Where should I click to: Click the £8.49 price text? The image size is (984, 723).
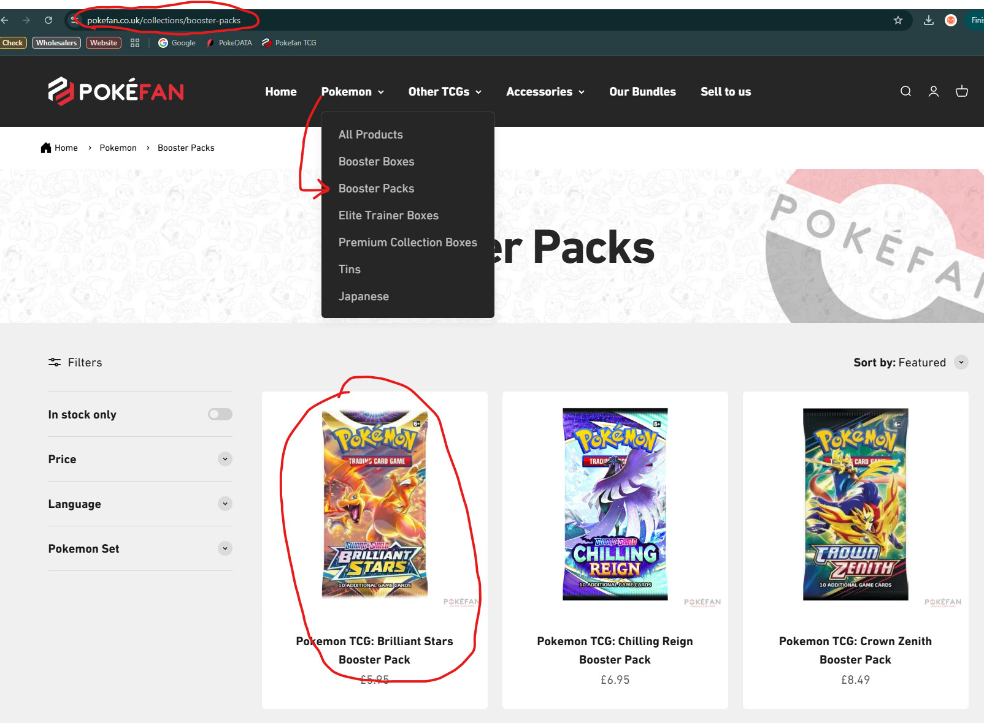pos(856,679)
